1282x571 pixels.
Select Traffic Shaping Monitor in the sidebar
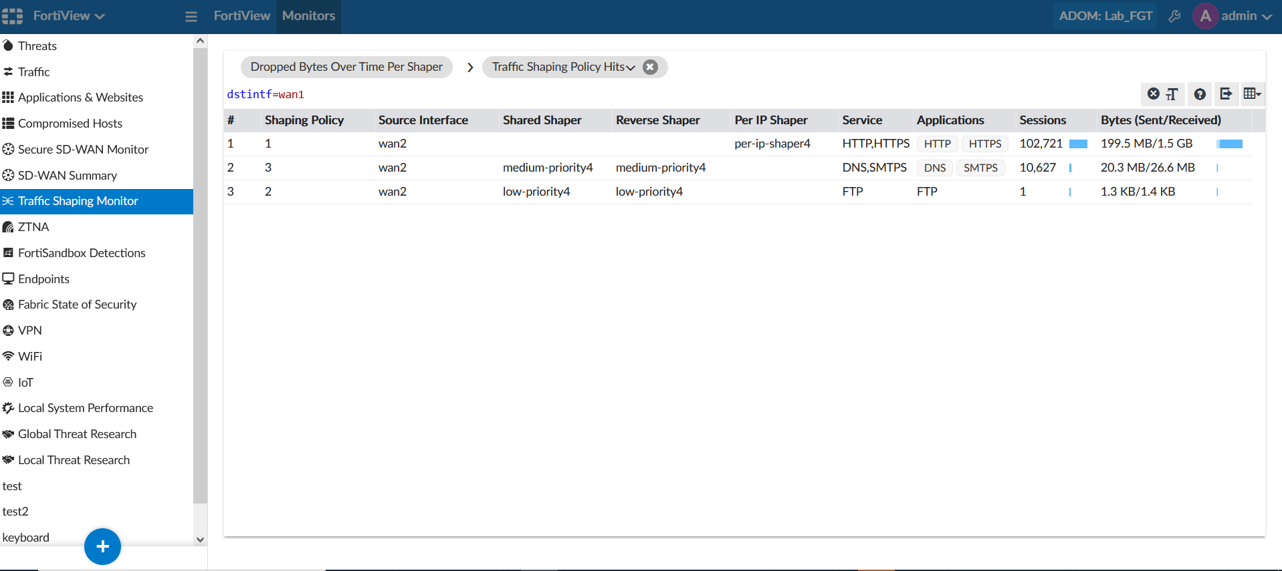click(x=96, y=201)
